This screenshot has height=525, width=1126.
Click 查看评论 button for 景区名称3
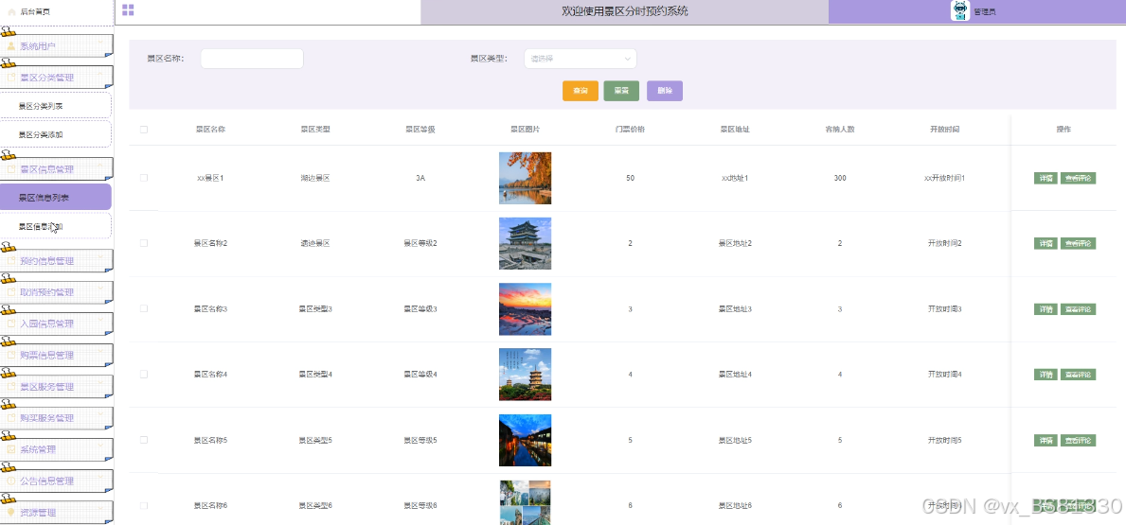[x=1078, y=309]
